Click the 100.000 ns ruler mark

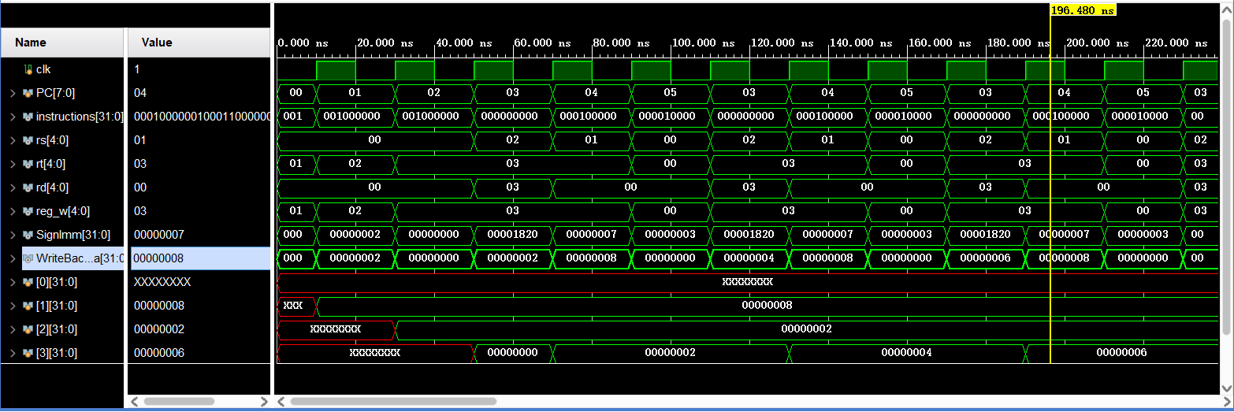click(x=703, y=43)
